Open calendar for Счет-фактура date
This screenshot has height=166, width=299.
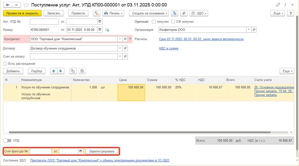80,151
